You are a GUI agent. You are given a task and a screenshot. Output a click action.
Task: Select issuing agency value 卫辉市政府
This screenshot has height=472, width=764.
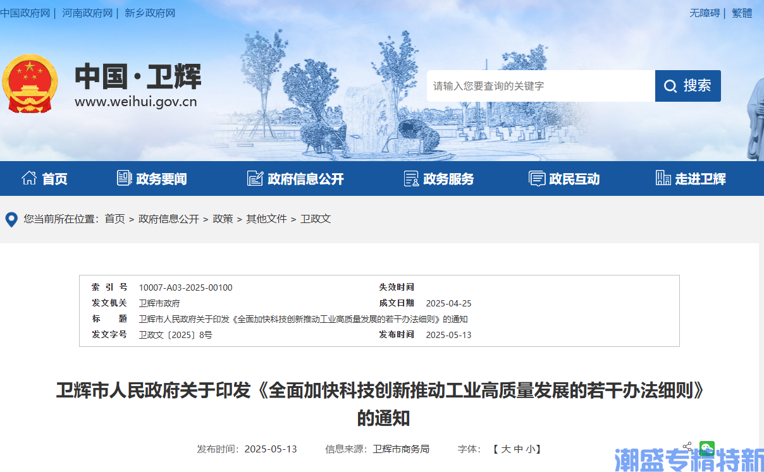[159, 303]
